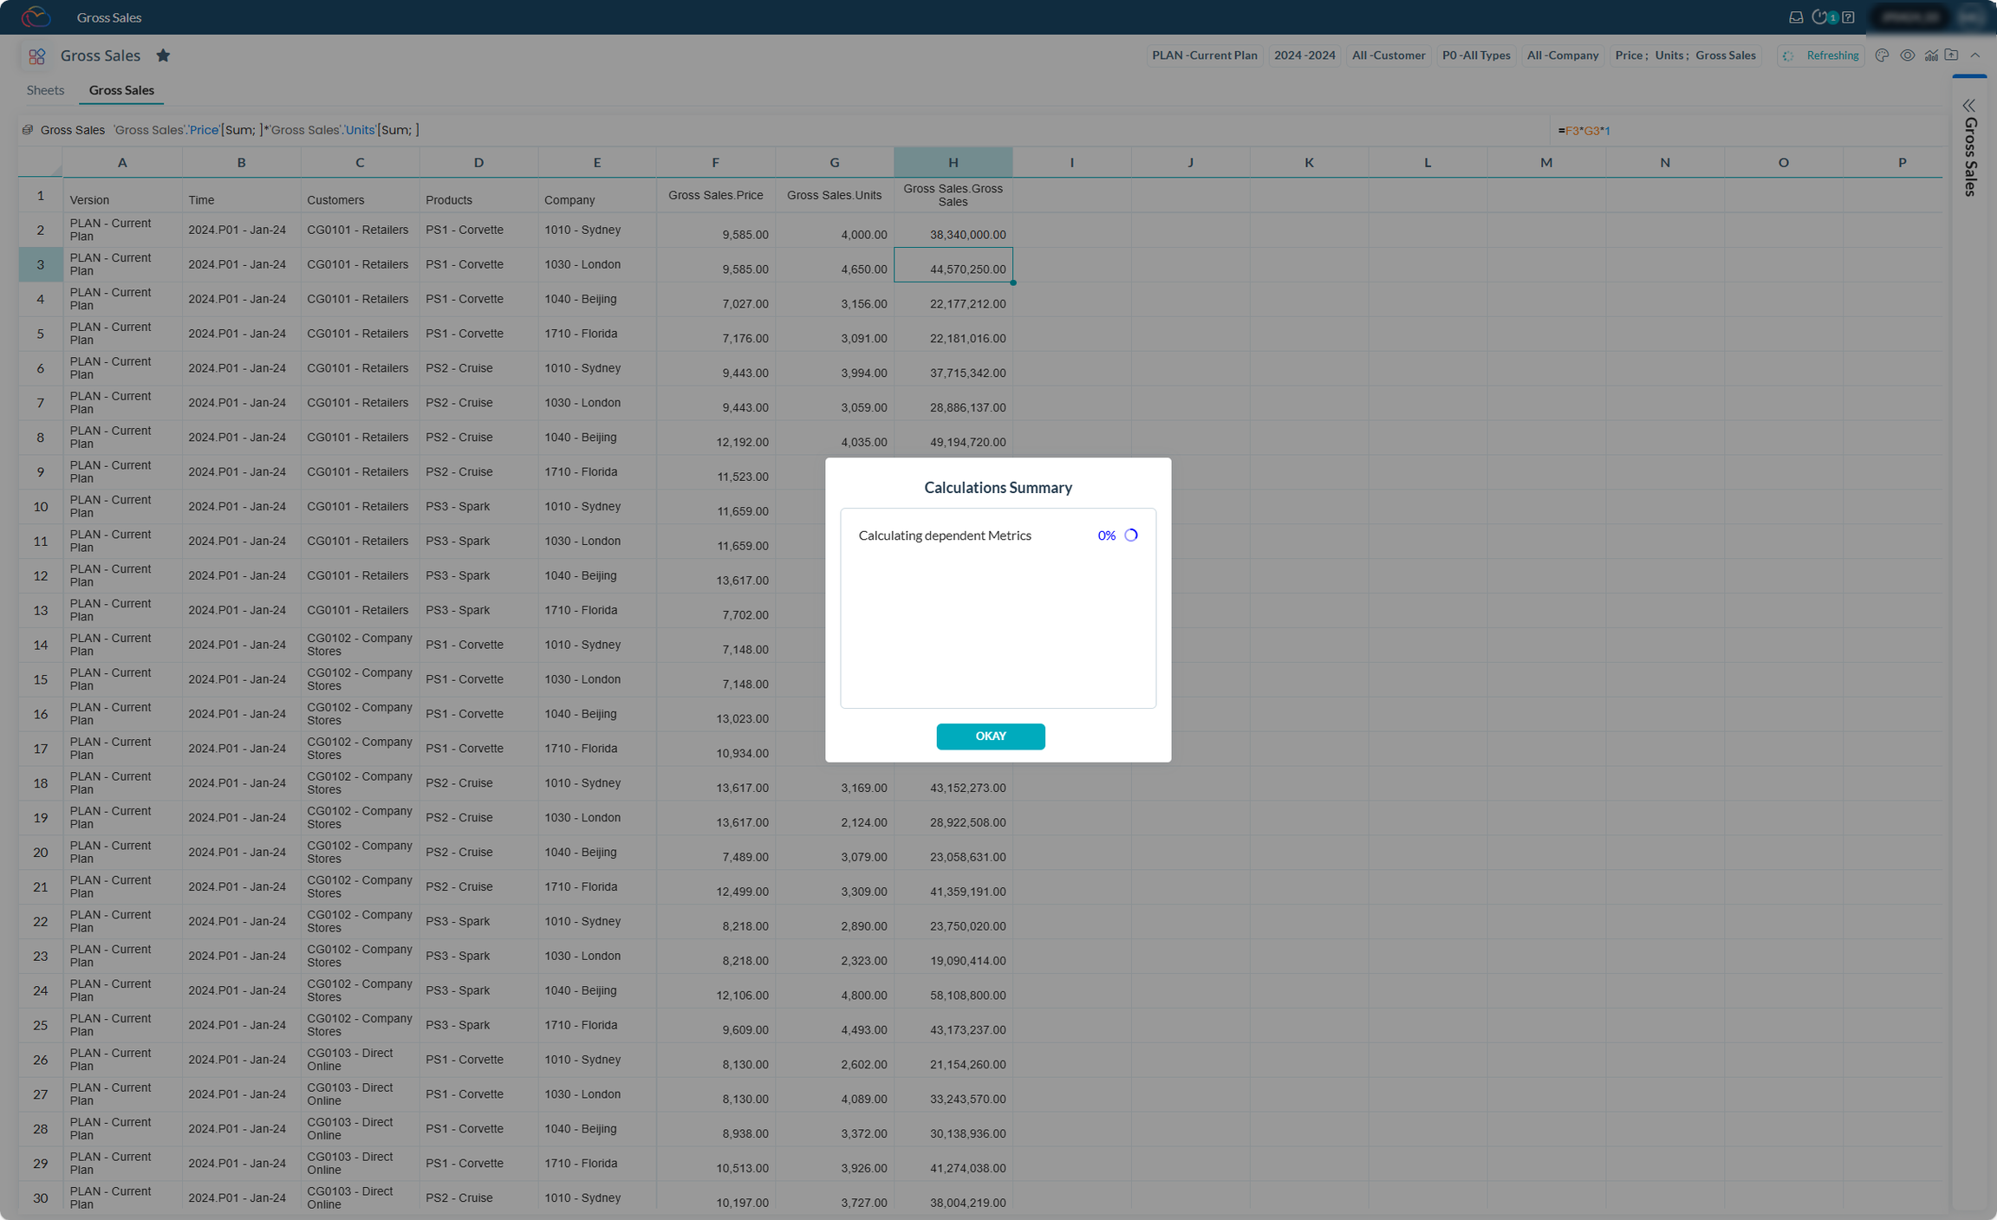Viewport: 1997px width, 1220px height.
Task: Click the export upload icon
Action: click(1951, 55)
